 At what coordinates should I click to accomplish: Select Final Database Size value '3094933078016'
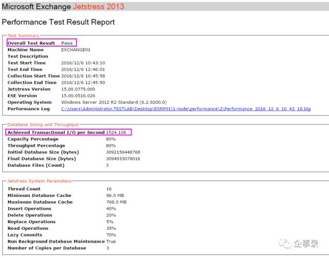coord(123,158)
